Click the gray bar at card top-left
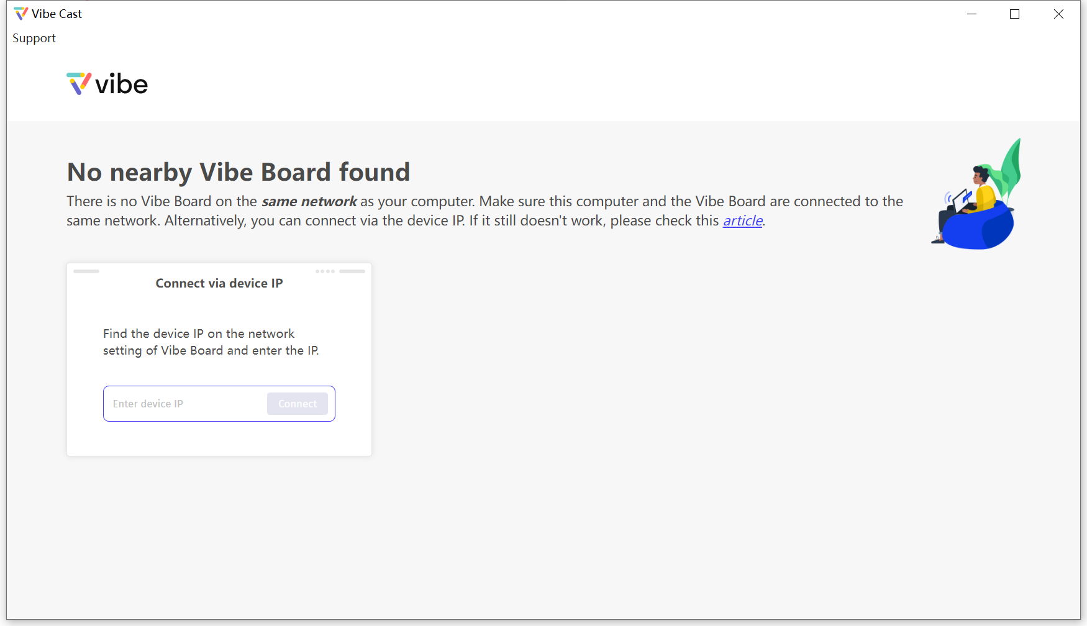1087x626 pixels. pos(86,271)
